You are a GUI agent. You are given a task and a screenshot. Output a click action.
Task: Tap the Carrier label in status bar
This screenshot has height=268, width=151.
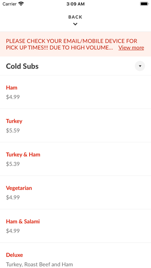[10, 4]
